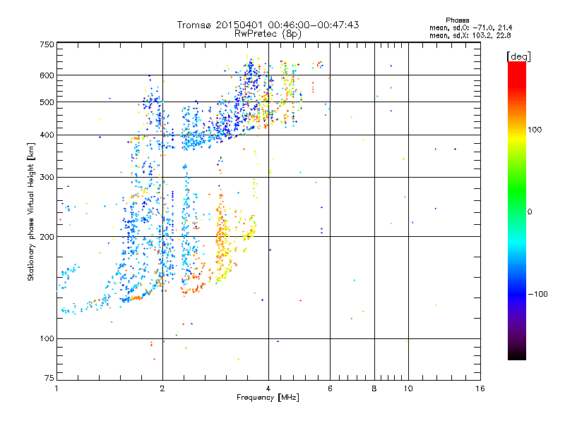Click y-axis tick label '300'
Image resolution: width=565 pixels, height=423 pixels.
[x=47, y=178]
